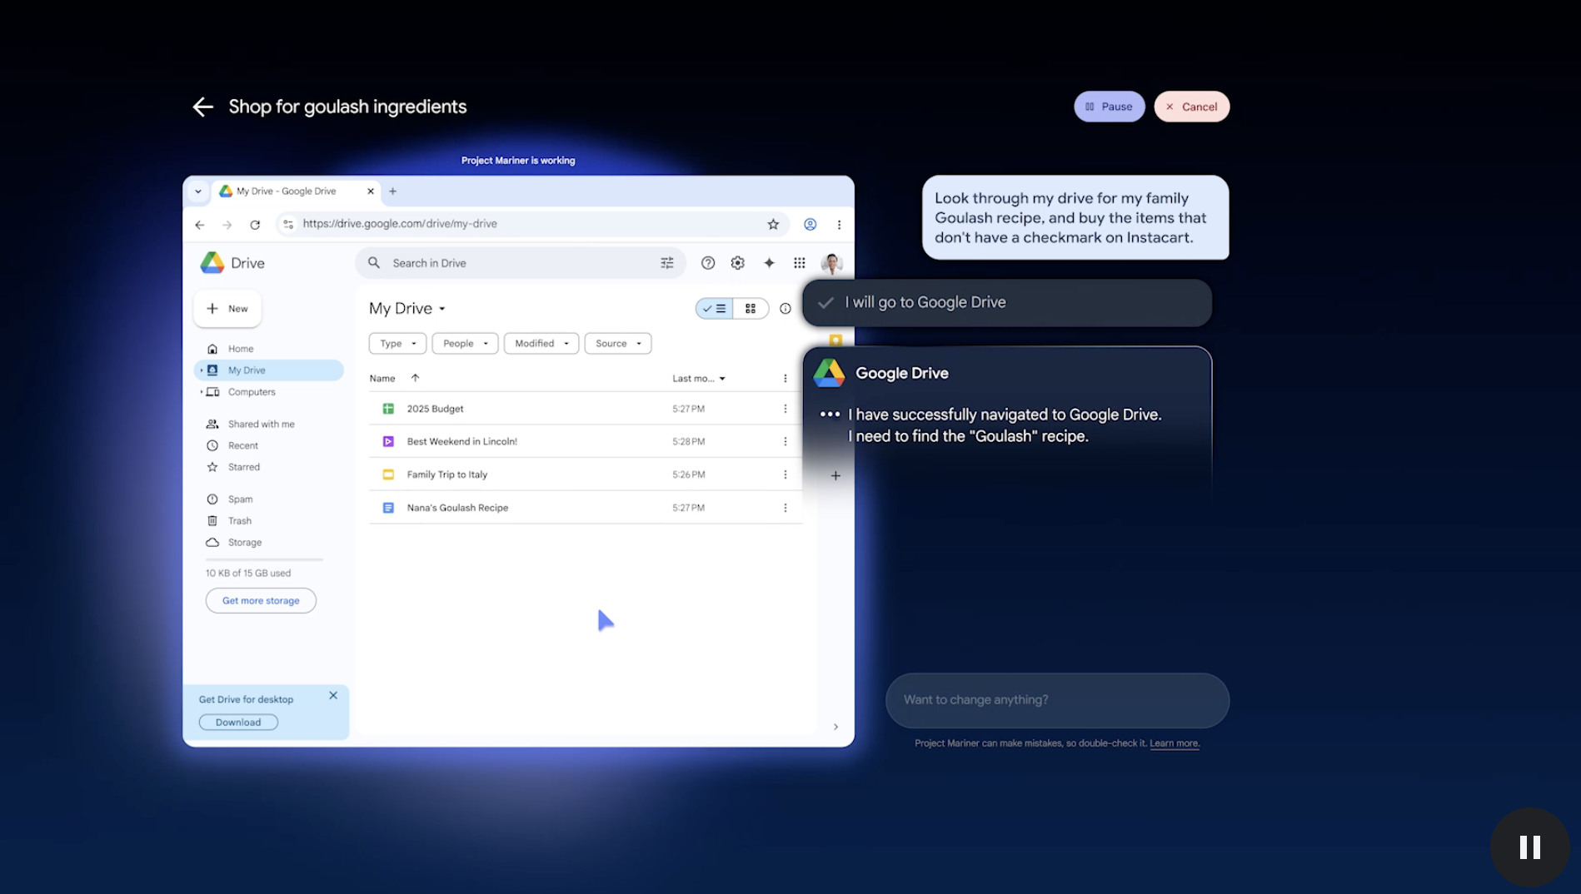Open the Modified filter dropdown

(541, 344)
